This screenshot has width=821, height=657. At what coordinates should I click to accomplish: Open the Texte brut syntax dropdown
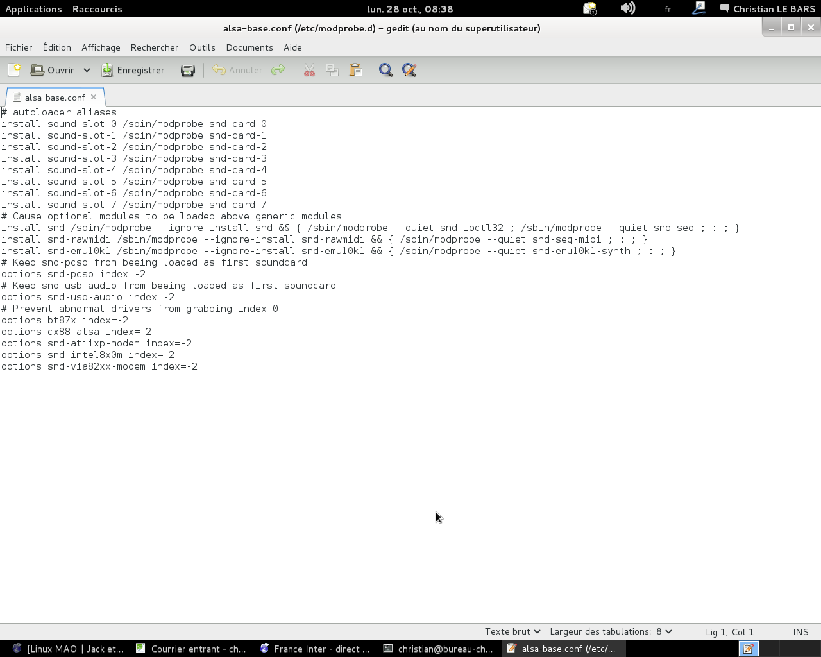point(512,631)
